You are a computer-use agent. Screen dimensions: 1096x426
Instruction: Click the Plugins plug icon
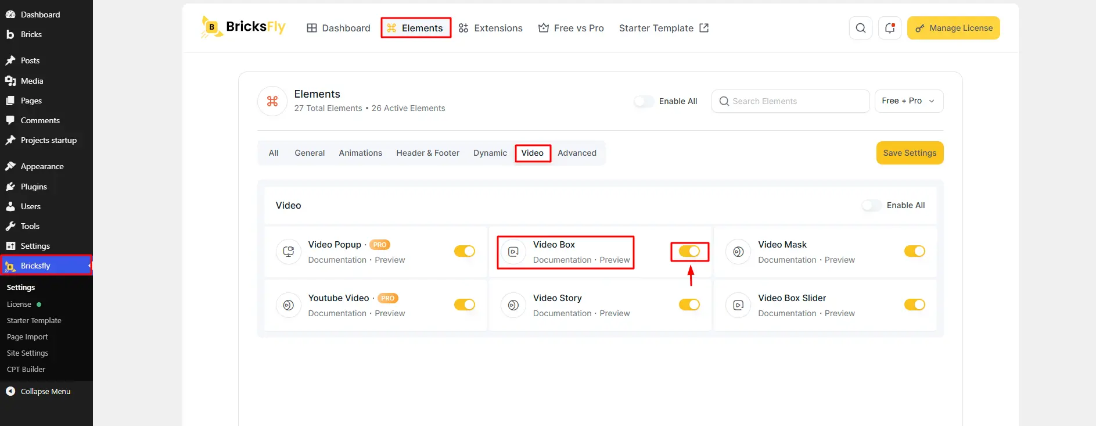click(x=10, y=187)
